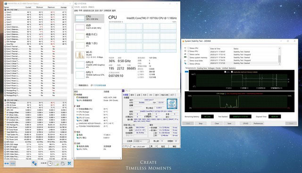Click HWiNFO logging file icon
Viewport: 302px width, 173px height.
[57, 164]
